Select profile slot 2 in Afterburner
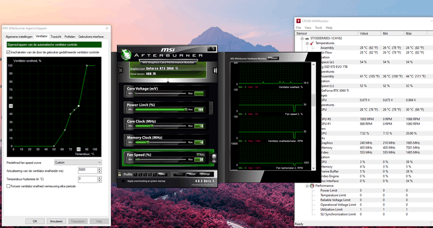Screen dimensions: 433x228 [140, 175]
